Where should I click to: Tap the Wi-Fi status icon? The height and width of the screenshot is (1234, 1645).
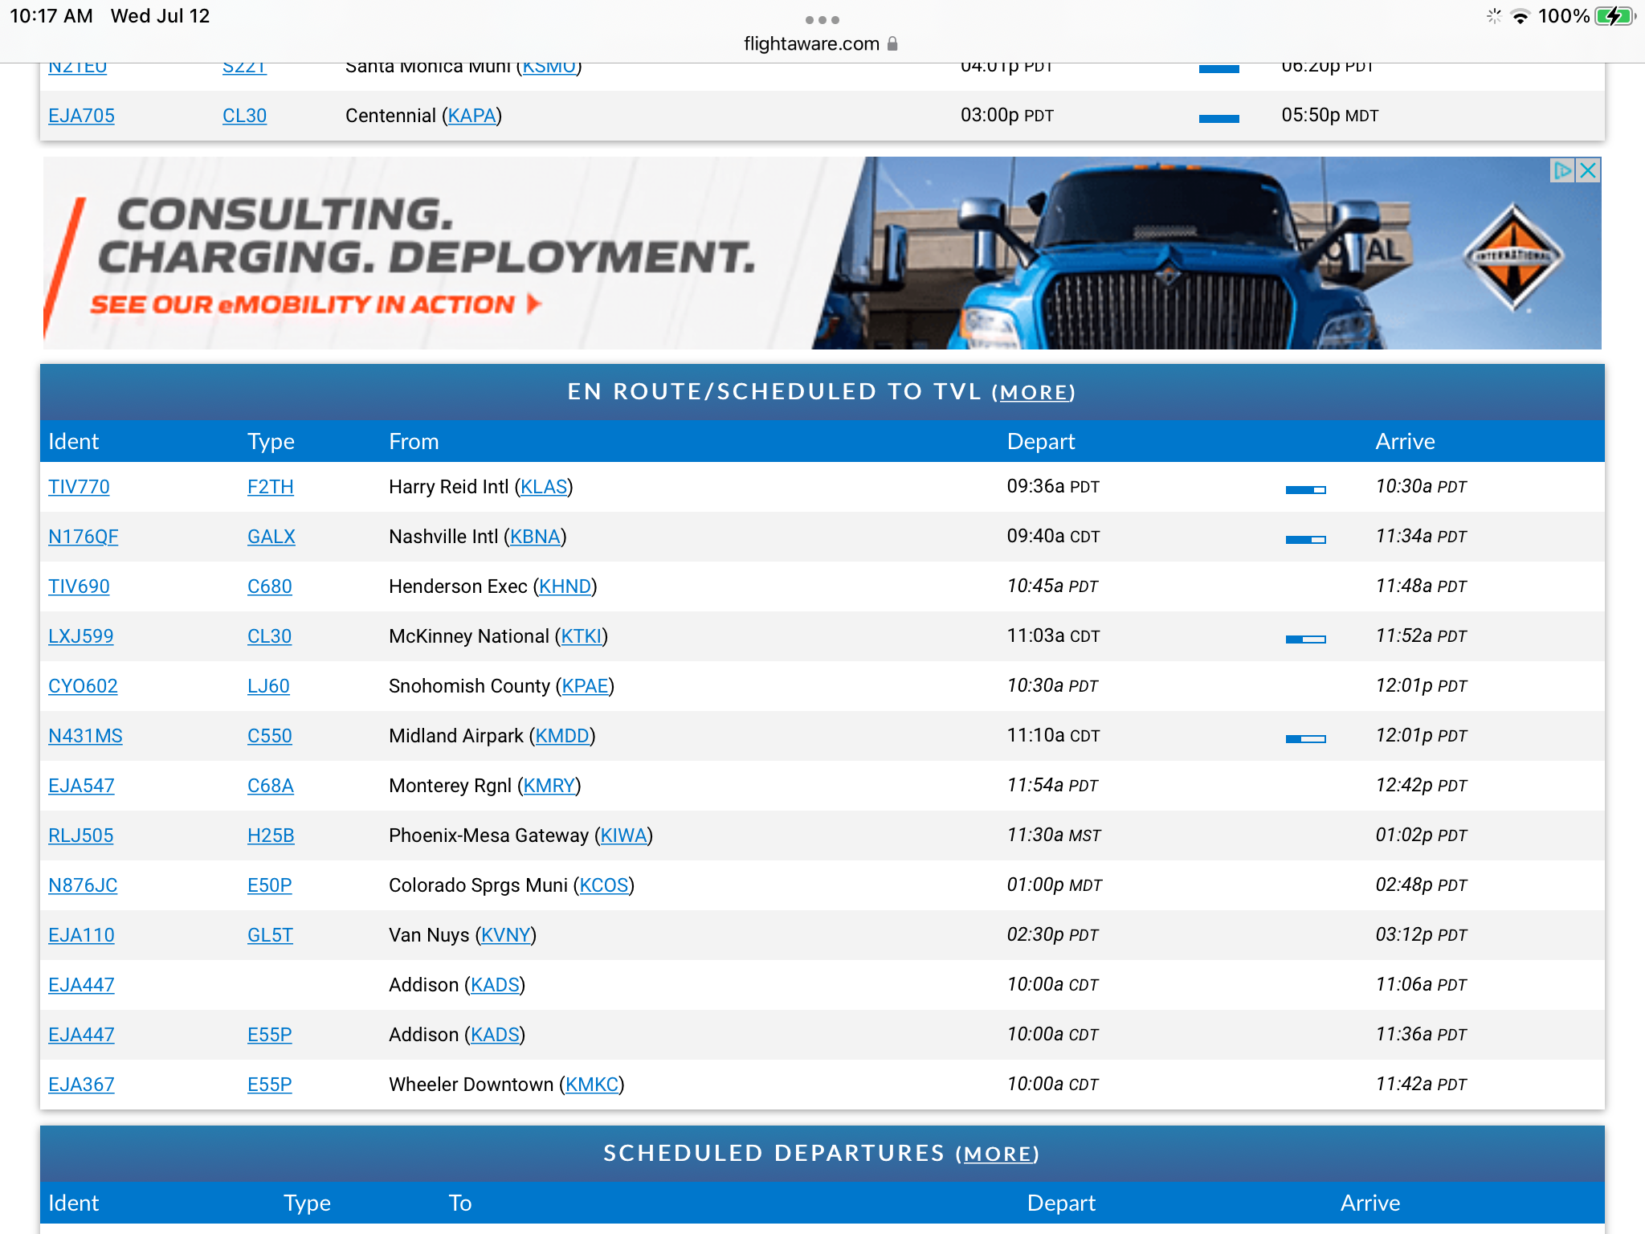click(x=1520, y=16)
